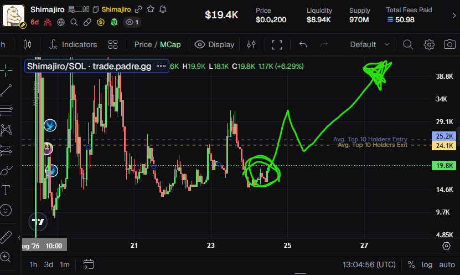
Task: Open go-to-date calendar
Action: tap(89, 264)
